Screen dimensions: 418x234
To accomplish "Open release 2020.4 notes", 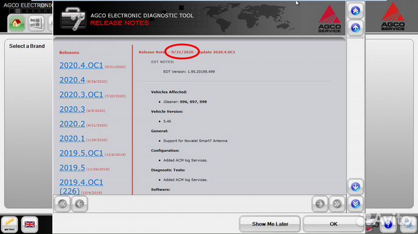I will click(x=72, y=80).
